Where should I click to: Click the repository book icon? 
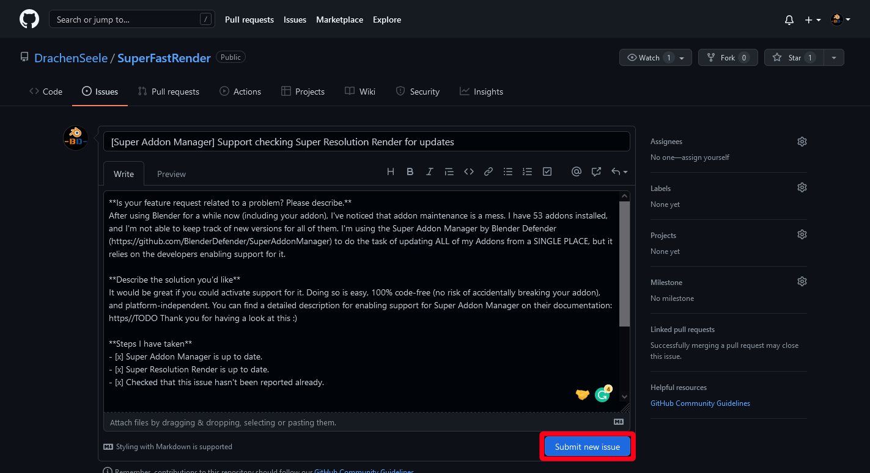point(24,57)
